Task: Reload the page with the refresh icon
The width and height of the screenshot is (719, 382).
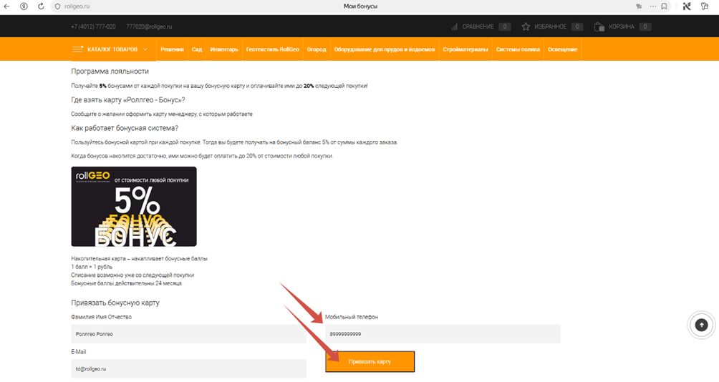Action: (41, 6)
